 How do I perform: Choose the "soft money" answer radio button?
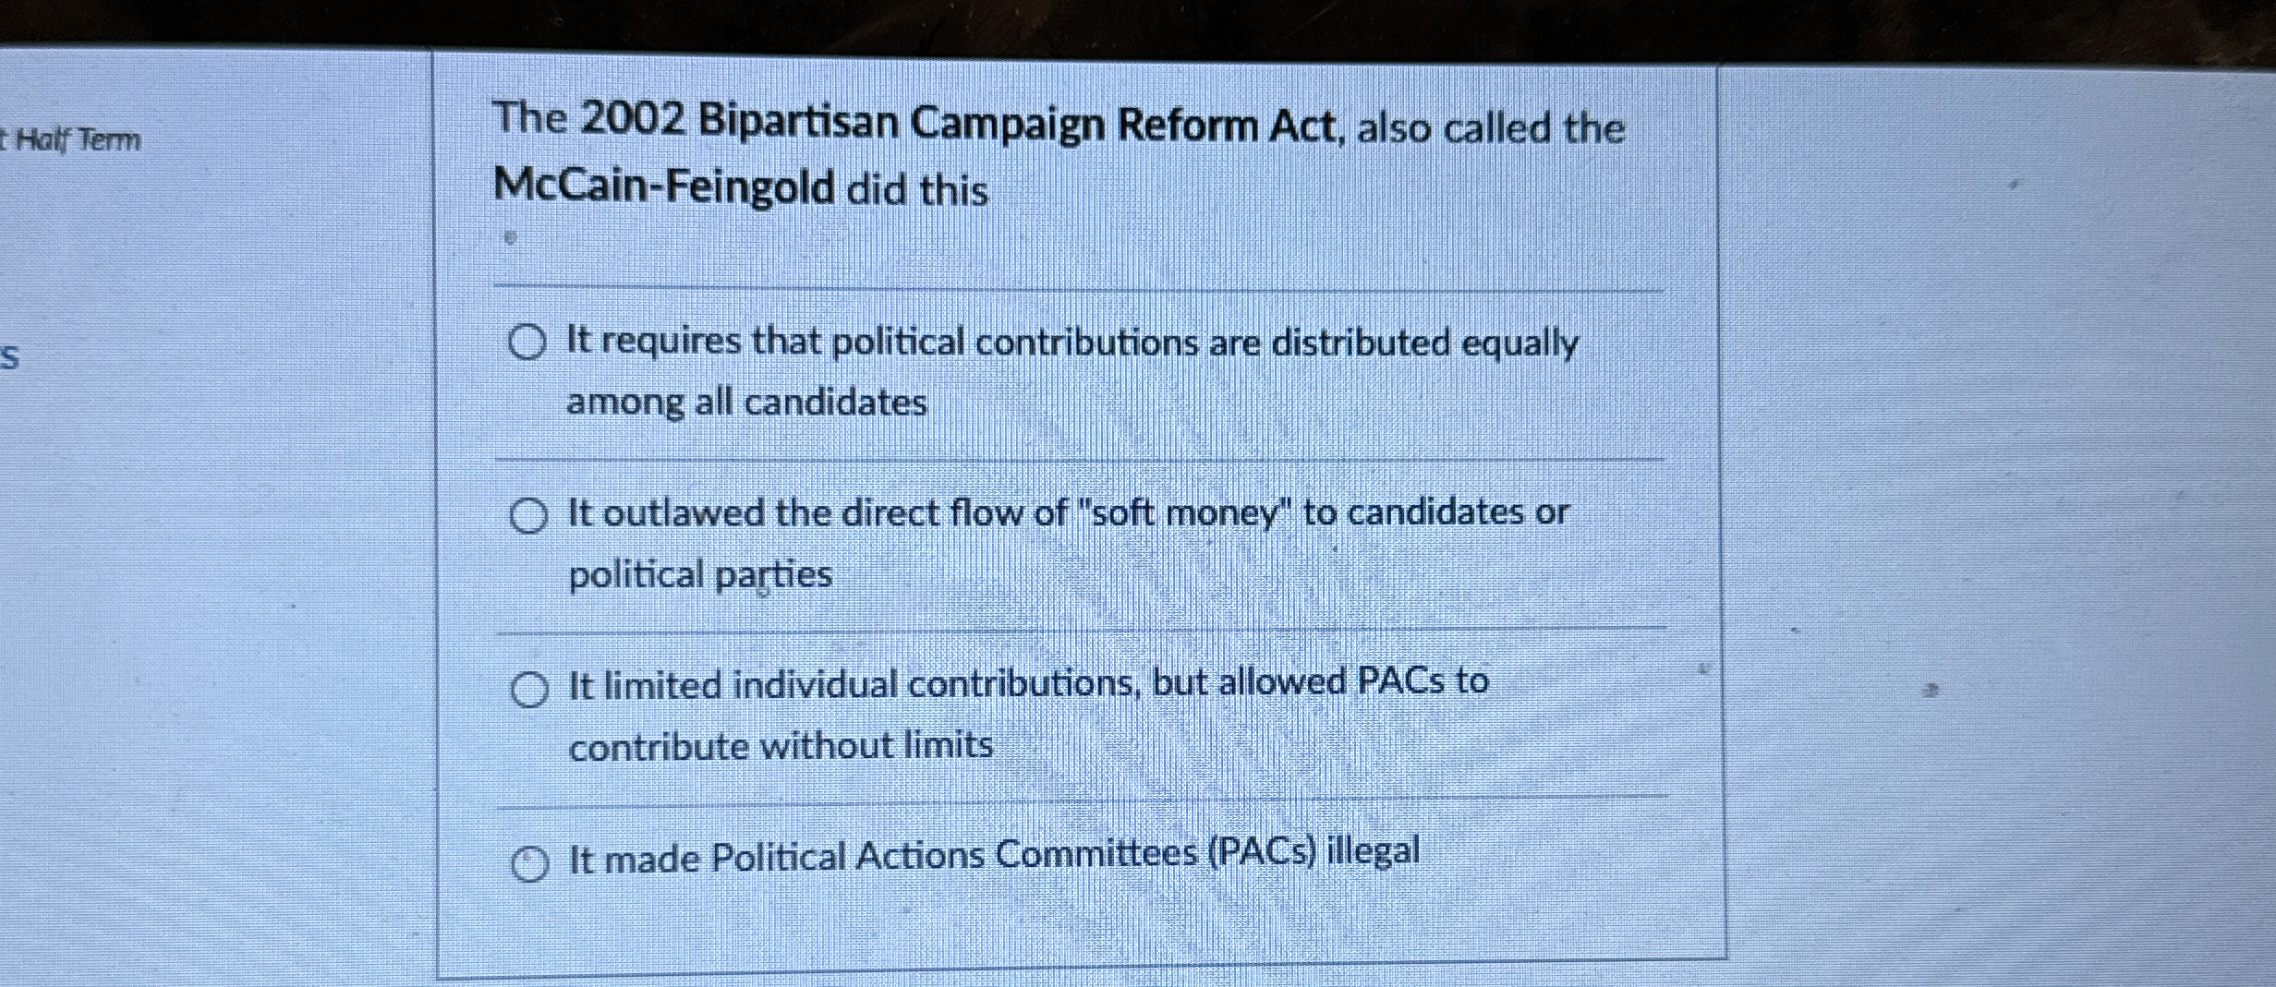tap(528, 515)
